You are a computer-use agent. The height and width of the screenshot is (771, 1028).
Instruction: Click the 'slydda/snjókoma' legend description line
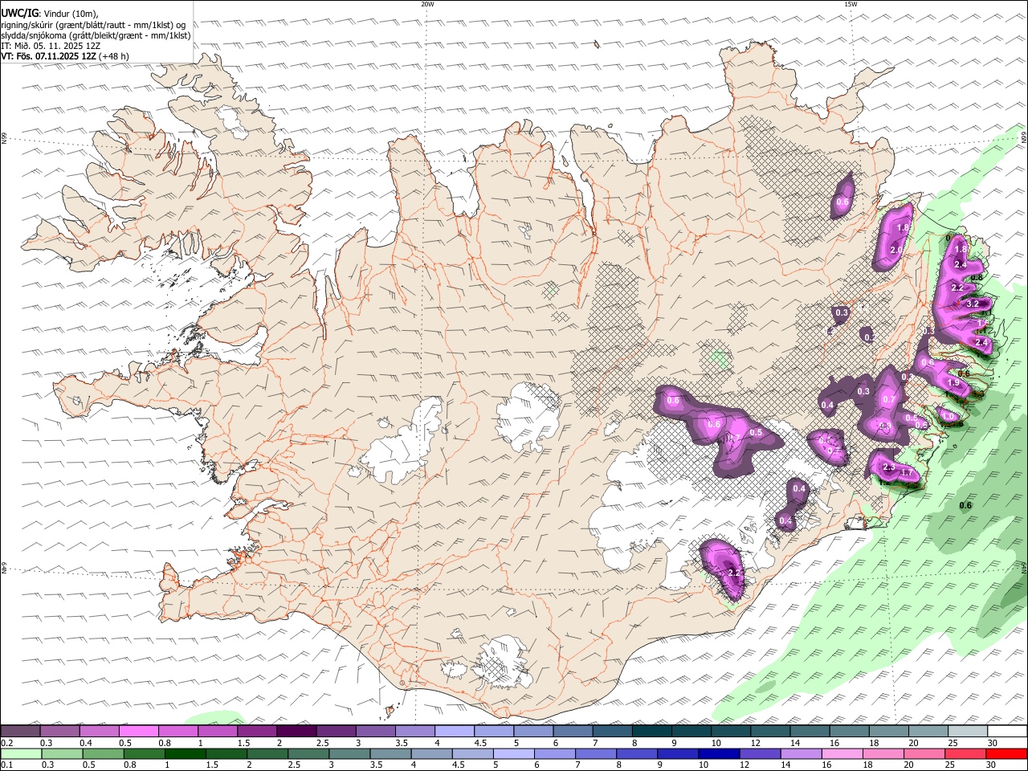tap(96, 35)
